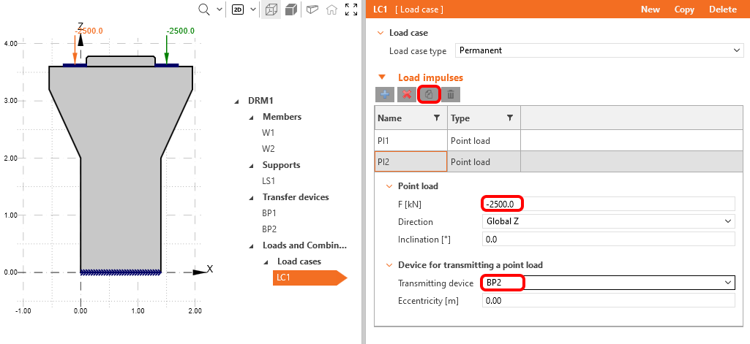Click the copy load impulse icon
This screenshot has height=344, width=750.
pyautogui.click(x=429, y=94)
